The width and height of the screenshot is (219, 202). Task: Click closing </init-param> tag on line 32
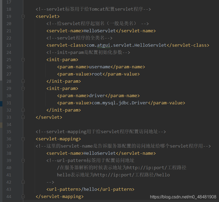64,110
